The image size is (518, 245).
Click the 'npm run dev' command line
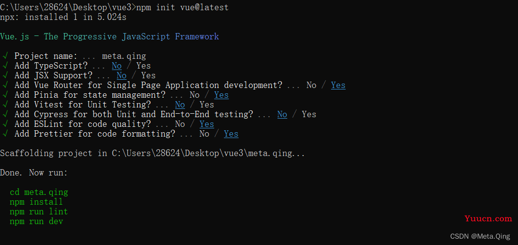pos(37,221)
